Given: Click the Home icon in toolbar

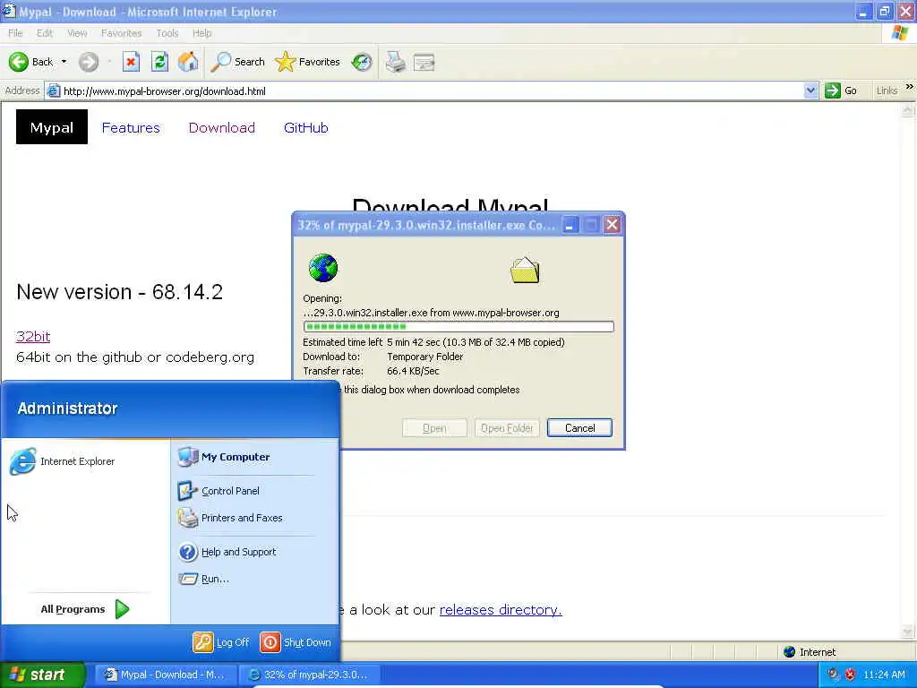Looking at the screenshot, I should [188, 62].
